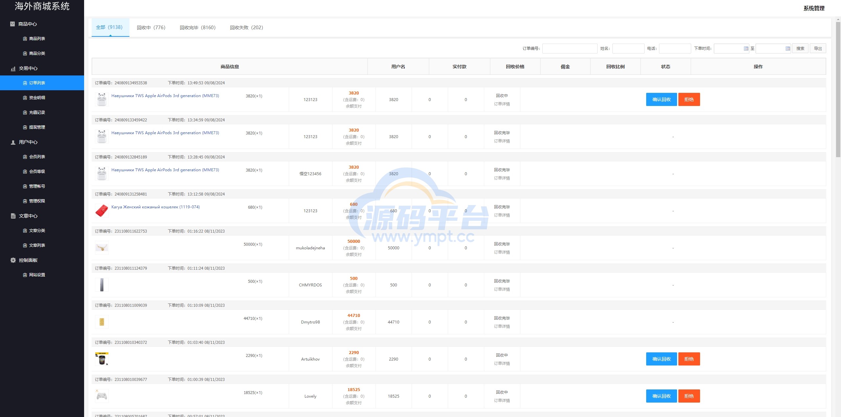841x417 pixels.
Task: Open 订单详情 for CHMYRDOS's order
Action: pos(502,289)
